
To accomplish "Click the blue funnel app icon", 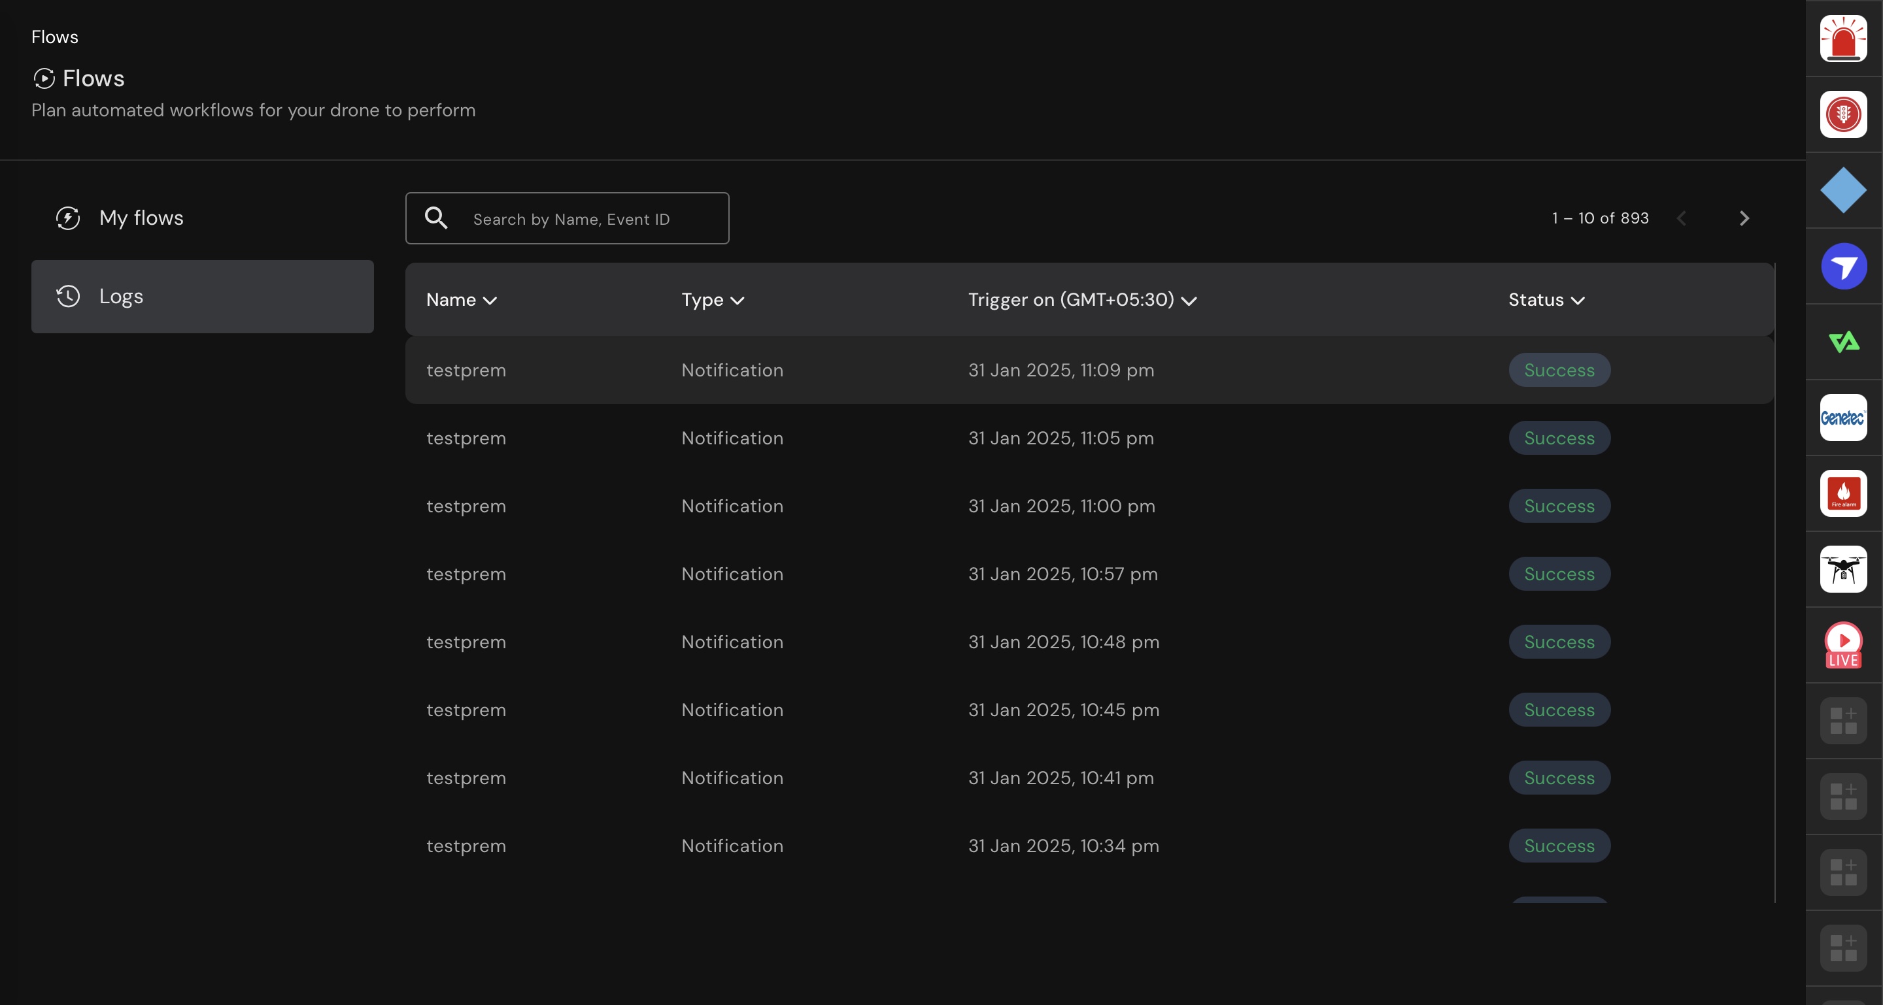I will click(x=1843, y=266).
